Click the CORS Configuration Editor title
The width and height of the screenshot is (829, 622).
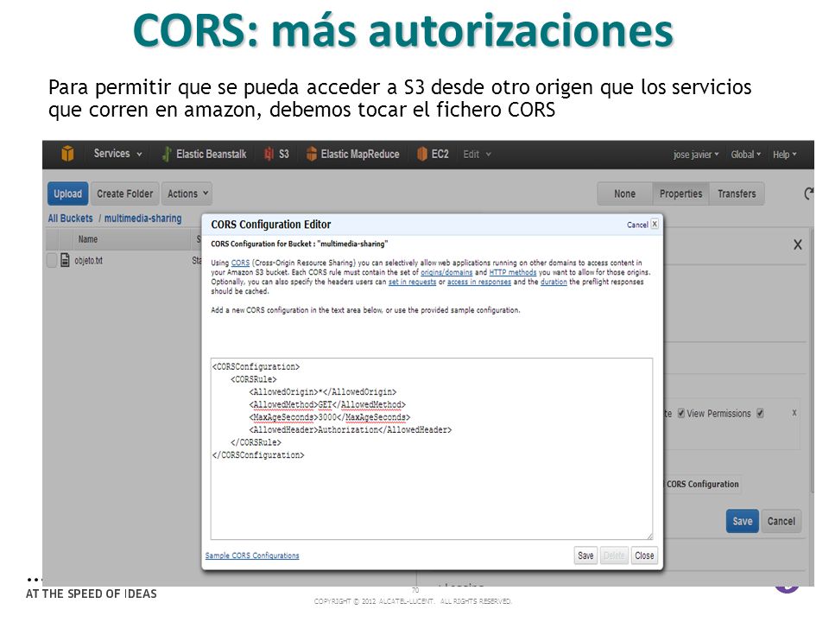(270, 225)
